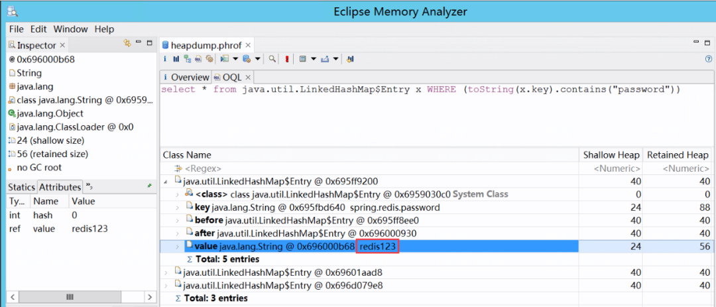Click the Inspector link-with-snapshot arrows icon

127,43
